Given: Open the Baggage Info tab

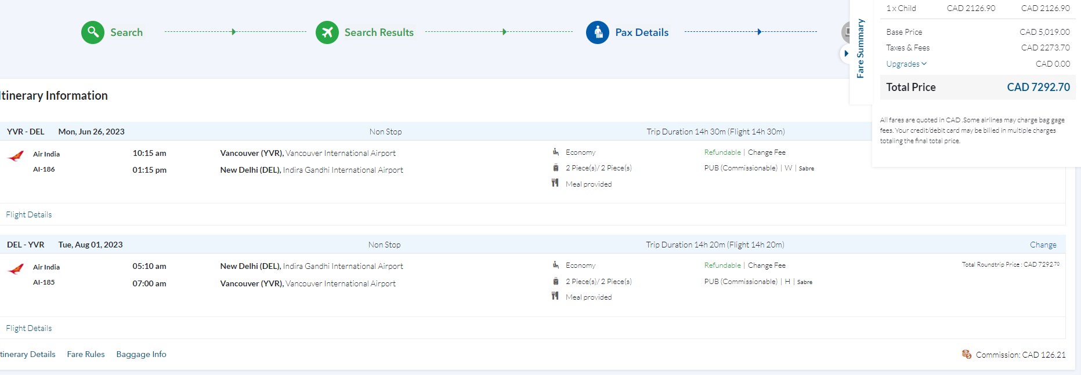Looking at the screenshot, I should coord(141,354).
